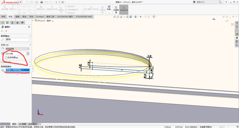239x128 pixels.
Task: Click the Previous View icon
Action: coord(121,17)
